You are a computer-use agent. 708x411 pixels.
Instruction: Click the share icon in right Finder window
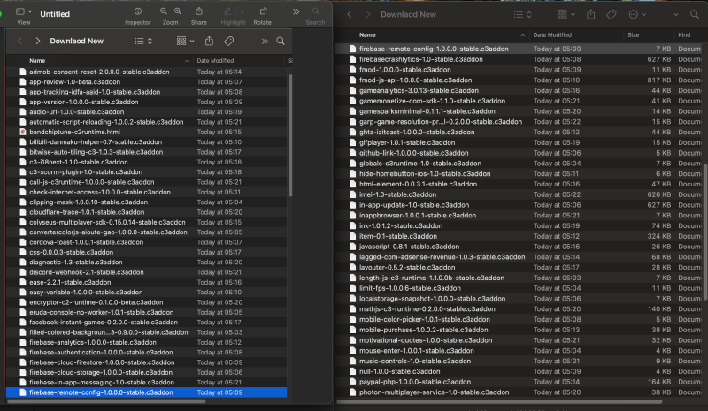click(x=590, y=14)
